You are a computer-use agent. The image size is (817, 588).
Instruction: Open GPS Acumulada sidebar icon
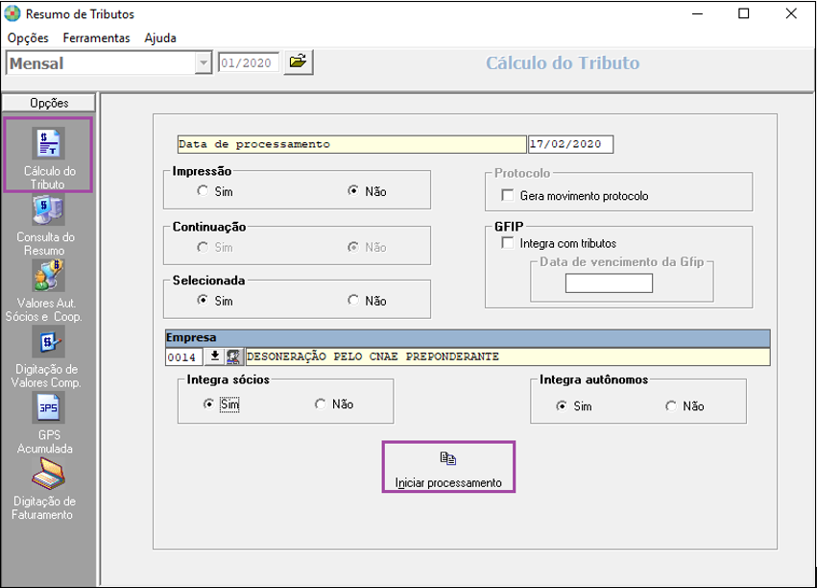48,407
